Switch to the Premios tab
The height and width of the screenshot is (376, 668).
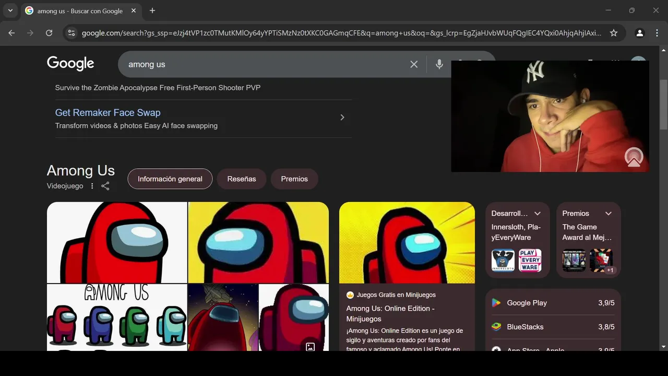[x=294, y=179]
